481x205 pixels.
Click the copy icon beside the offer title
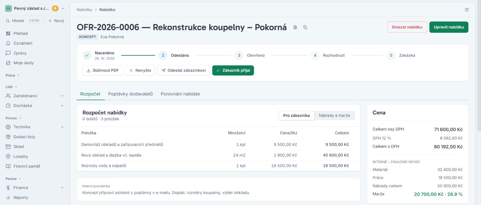(305, 27)
